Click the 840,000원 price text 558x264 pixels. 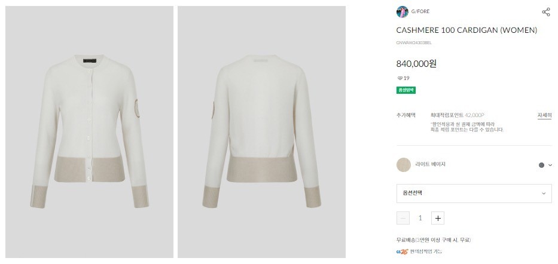(417, 63)
